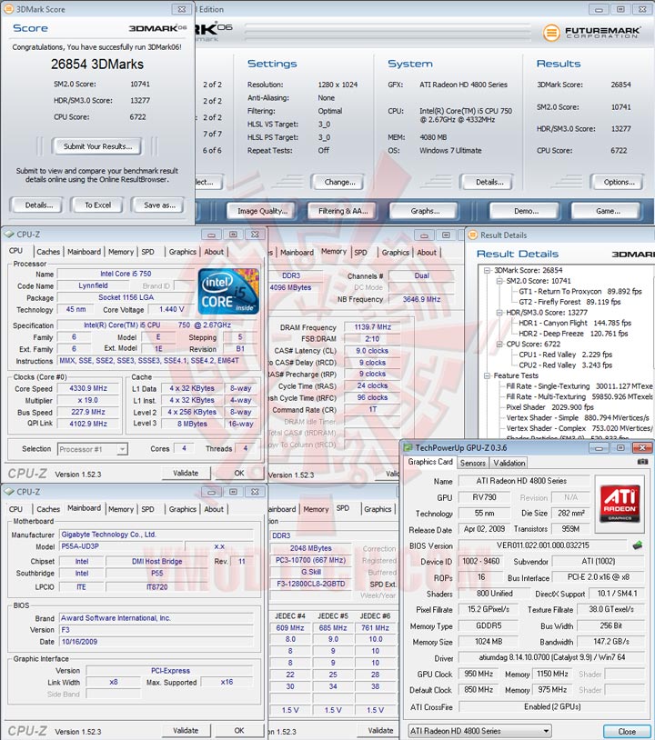Click the DRAM Frequency 1139.7 MHz value
This screenshot has width=655, height=740.
pyautogui.click(x=373, y=326)
